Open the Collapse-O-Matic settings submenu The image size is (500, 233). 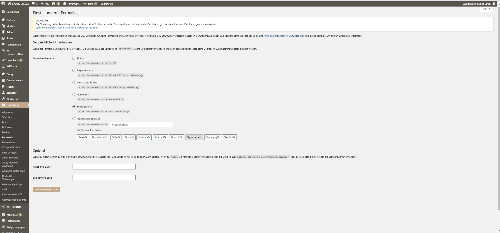tap(11, 147)
